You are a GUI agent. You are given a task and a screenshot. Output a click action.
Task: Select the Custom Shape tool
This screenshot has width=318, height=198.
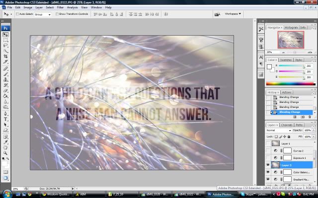pos(5,130)
